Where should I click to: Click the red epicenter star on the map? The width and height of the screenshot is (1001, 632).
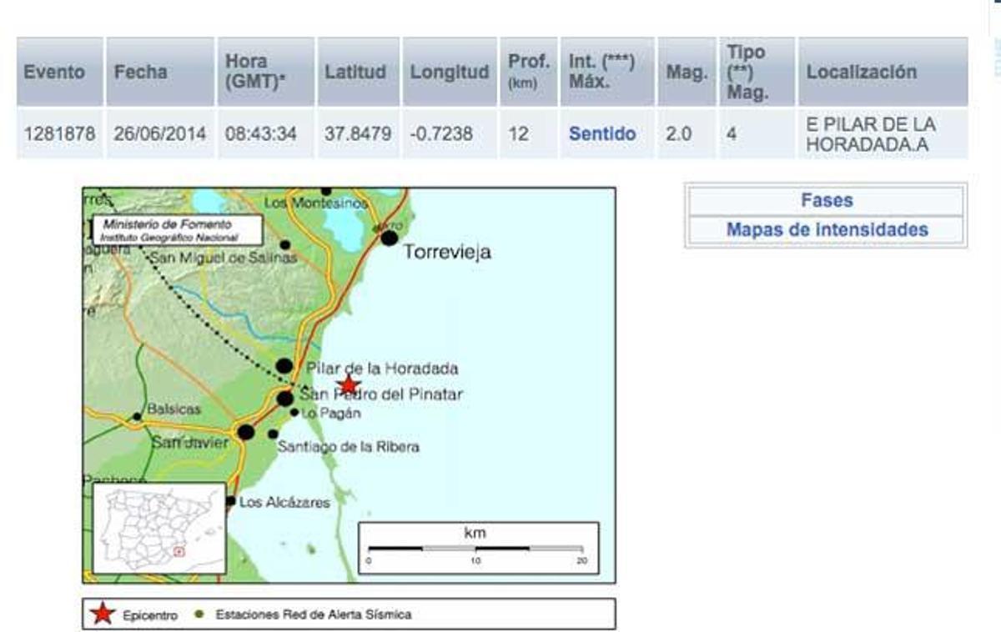[x=349, y=385]
